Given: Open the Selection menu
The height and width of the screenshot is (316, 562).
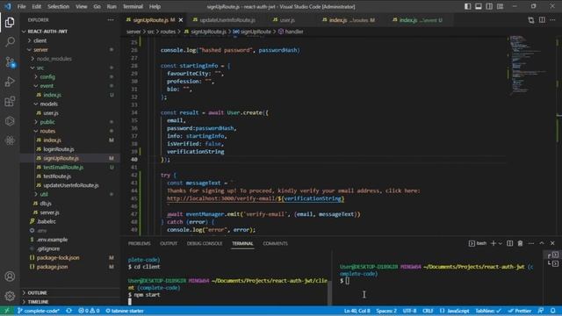Looking at the screenshot, I should coord(58,6).
